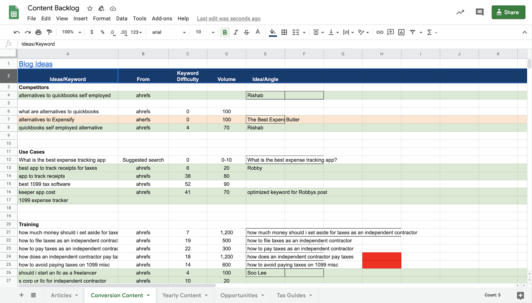
Task: Click the undo icon in toolbar
Action: (x=17, y=32)
